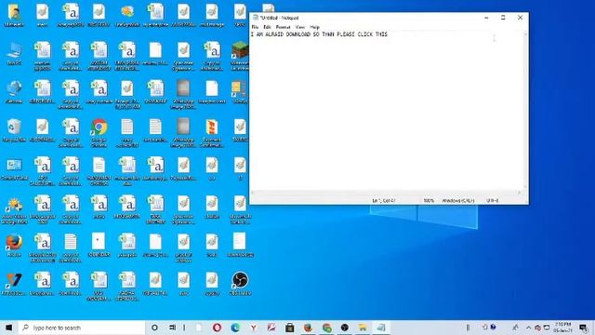
Task: Select the Network globe desktop icon
Action: [14, 92]
